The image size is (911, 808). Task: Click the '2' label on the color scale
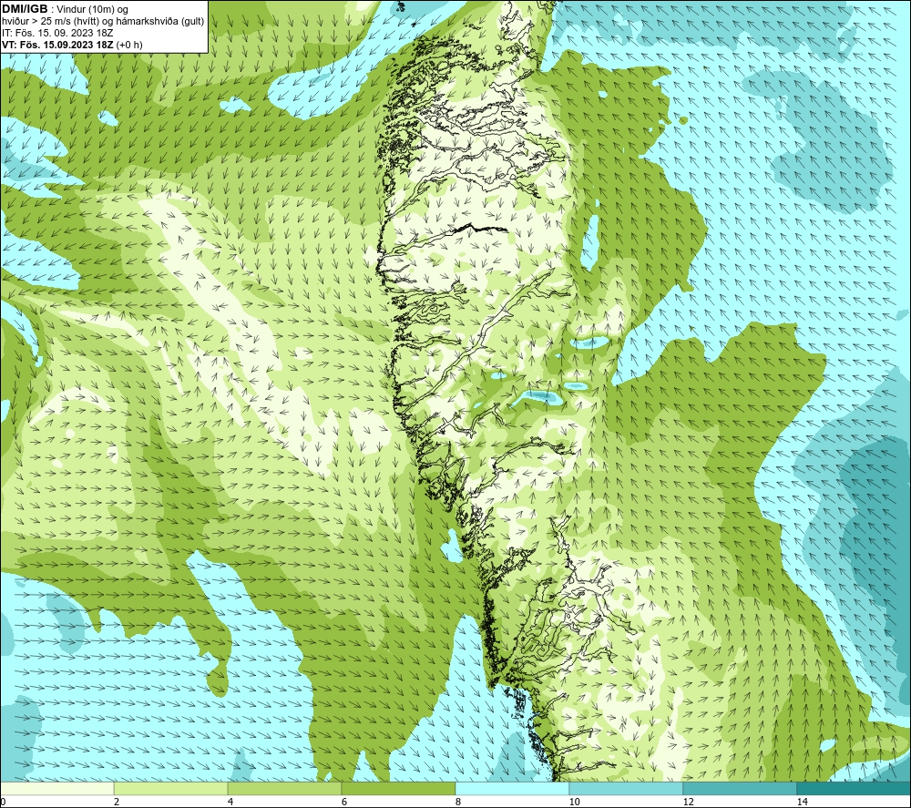(117, 802)
